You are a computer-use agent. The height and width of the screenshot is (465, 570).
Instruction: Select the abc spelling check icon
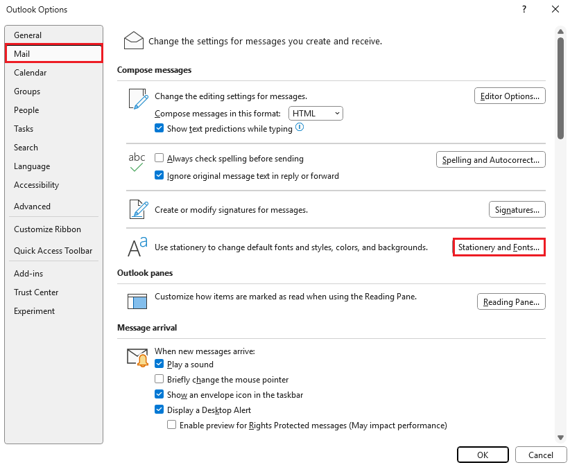pos(137,159)
